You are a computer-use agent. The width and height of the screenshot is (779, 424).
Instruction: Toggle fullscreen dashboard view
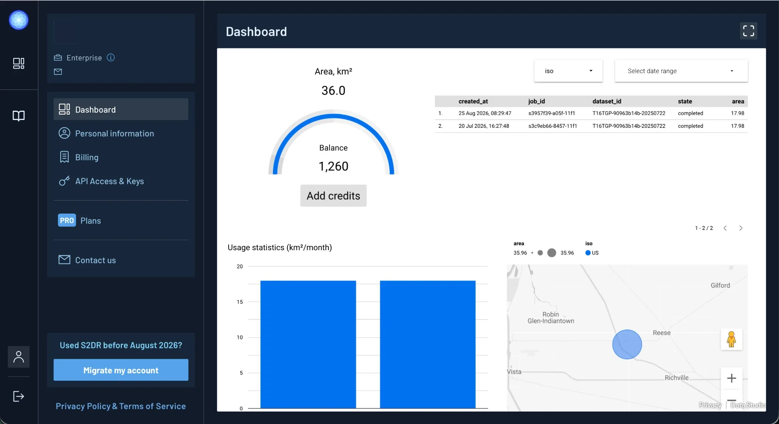pyautogui.click(x=748, y=31)
